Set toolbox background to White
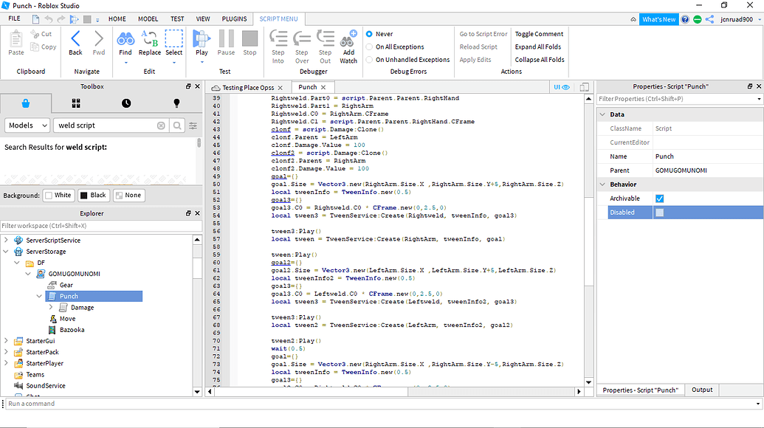 [x=58, y=196]
